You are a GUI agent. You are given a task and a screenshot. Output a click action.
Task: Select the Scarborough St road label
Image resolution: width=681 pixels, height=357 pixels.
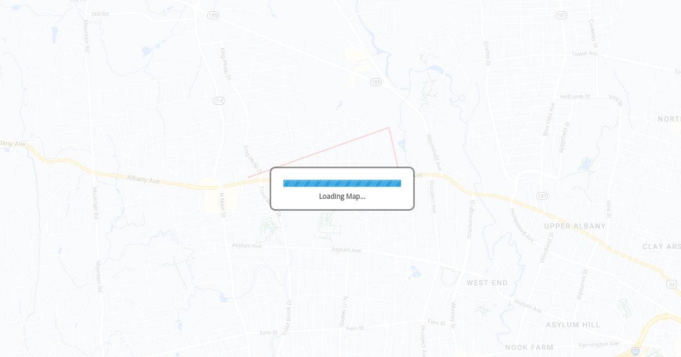pos(470,218)
